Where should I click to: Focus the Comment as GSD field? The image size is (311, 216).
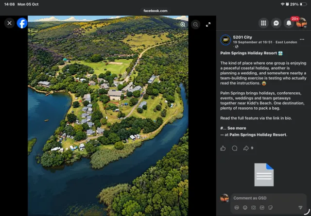269,198
